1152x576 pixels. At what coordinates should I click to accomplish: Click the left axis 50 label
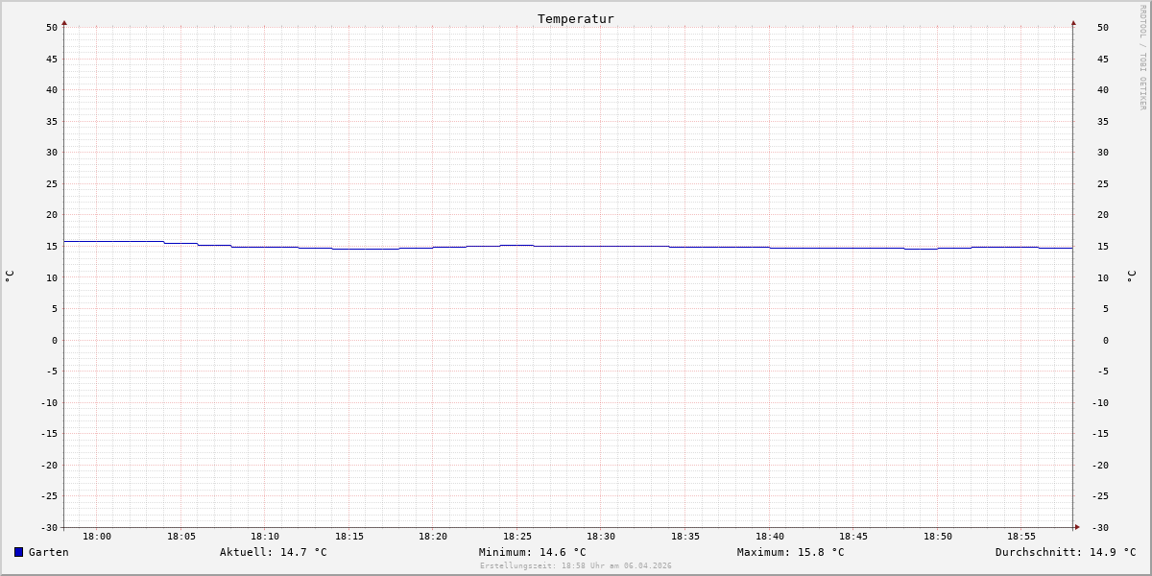tap(52, 27)
